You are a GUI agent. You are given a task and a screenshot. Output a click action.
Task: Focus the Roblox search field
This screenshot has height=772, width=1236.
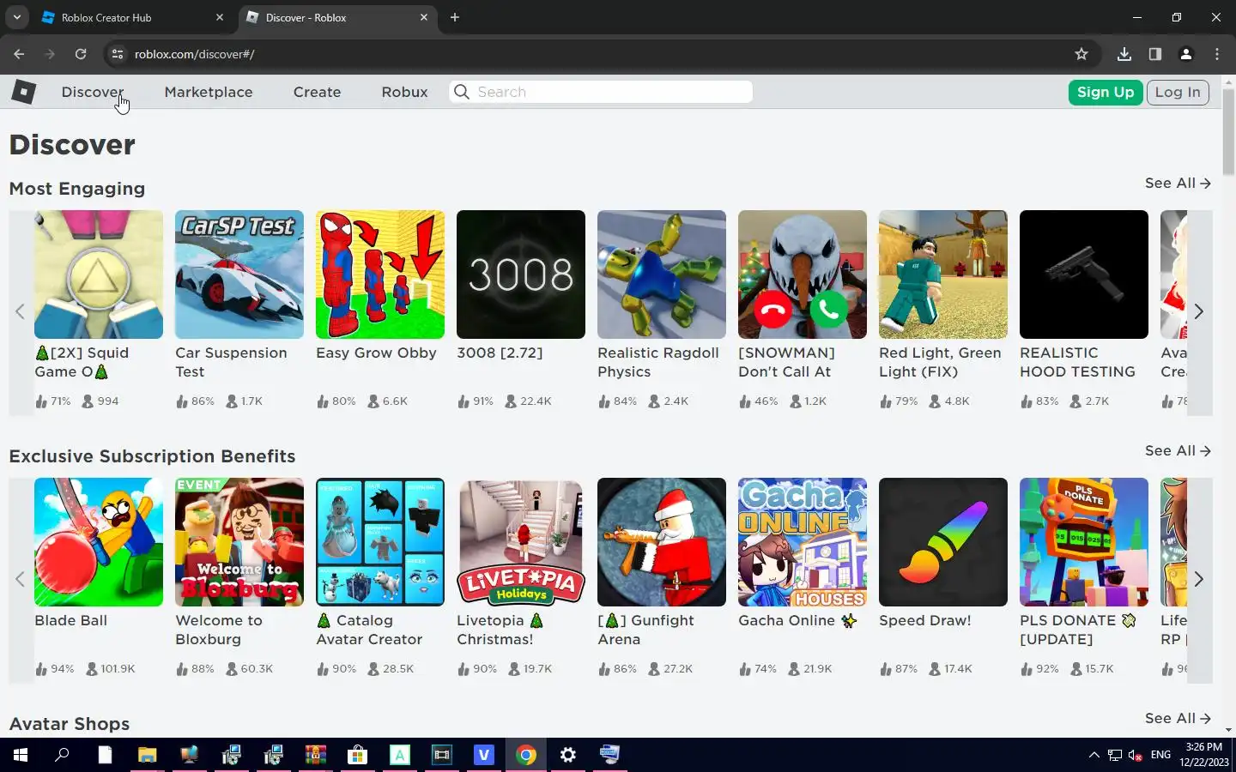601,92
